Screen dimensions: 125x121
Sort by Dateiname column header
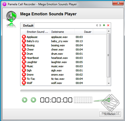(62, 32)
